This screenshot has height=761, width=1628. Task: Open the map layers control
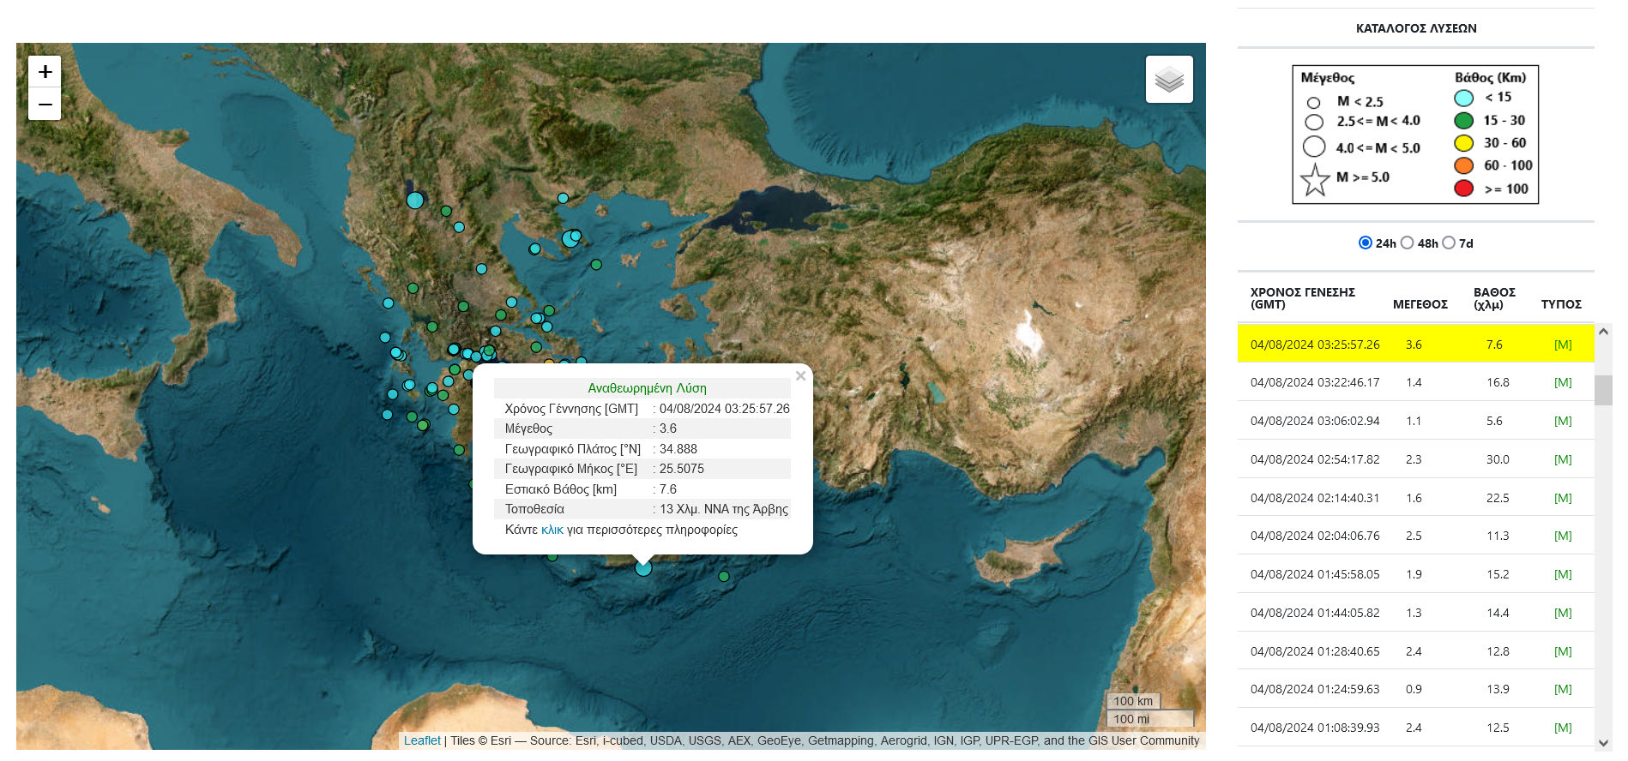[x=1169, y=80]
